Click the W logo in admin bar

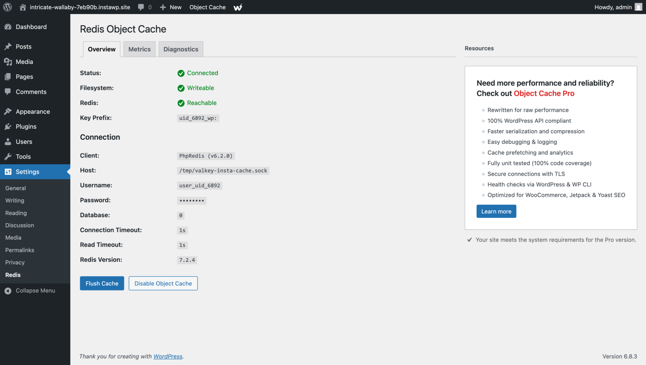pos(238,7)
